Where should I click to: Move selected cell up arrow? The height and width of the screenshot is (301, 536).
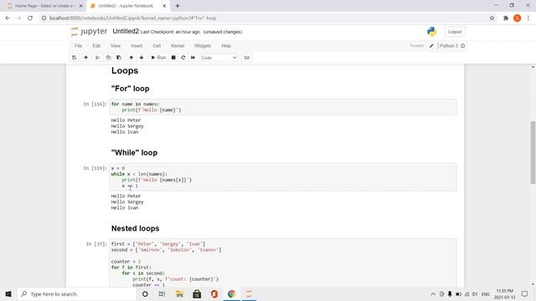[131, 58]
